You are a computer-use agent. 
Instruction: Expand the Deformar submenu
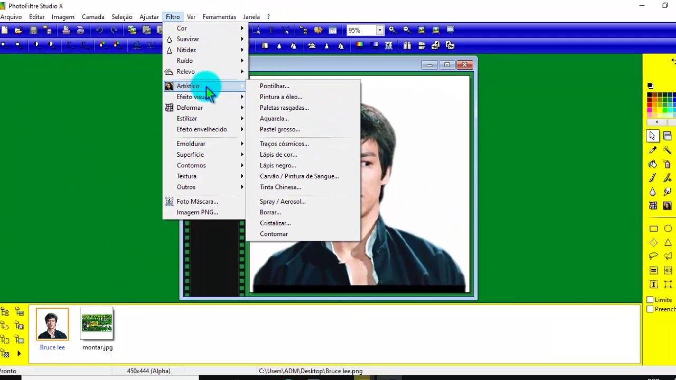[205, 108]
